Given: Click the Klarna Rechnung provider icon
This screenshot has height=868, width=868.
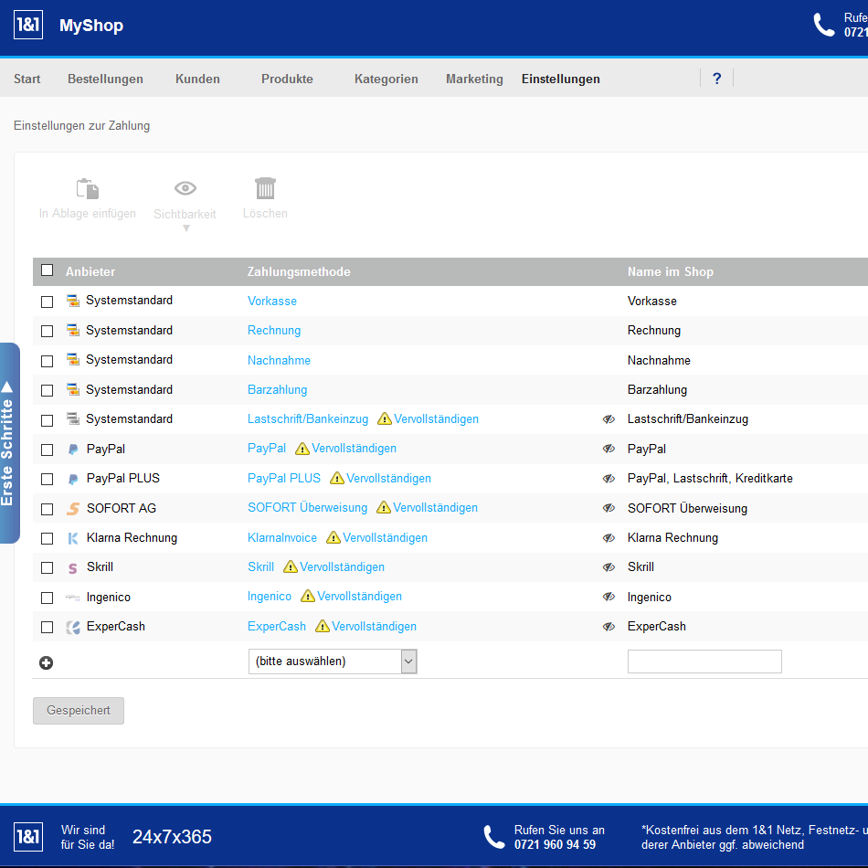Looking at the screenshot, I should [x=73, y=538].
